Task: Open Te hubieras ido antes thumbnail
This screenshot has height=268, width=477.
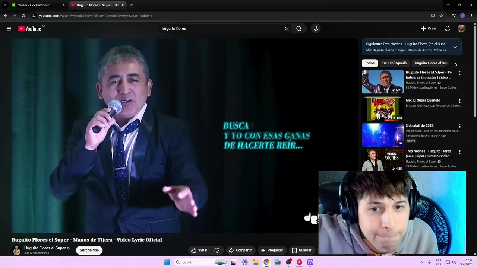Action: click(383, 82)
